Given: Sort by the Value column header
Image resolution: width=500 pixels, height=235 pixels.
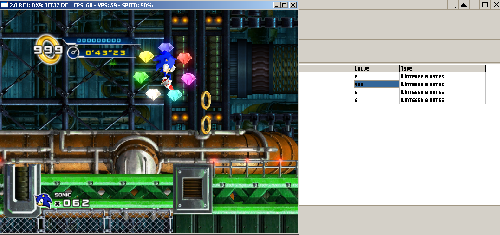Looking at the screenshot, I should click(377, 68).
